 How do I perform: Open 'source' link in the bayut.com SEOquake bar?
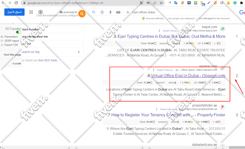(x=164, y=44)
